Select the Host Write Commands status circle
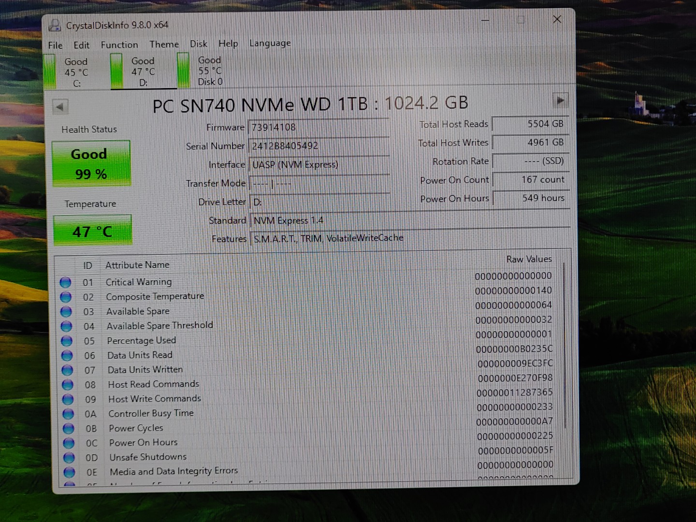The image size is (696, 522). 68,399
